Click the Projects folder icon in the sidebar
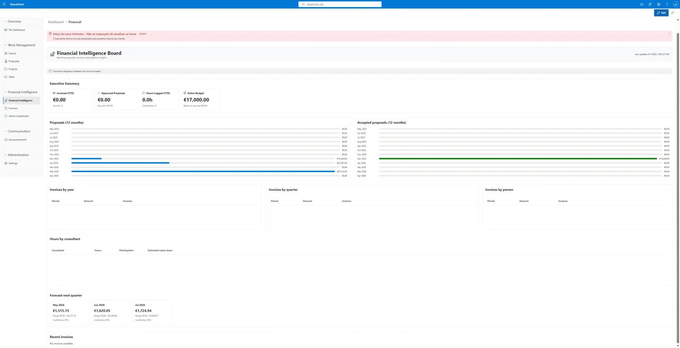Image resolution: width=680 pixels, height=348 pixels. click(6, 69)
